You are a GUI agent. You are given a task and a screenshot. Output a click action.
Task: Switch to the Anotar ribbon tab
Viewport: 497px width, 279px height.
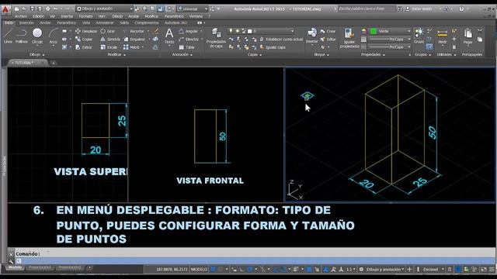[45, 22]
